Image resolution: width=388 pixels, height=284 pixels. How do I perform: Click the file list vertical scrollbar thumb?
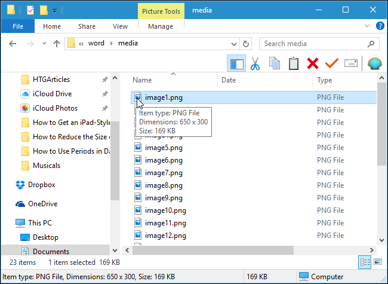click(x=381, y=124)
